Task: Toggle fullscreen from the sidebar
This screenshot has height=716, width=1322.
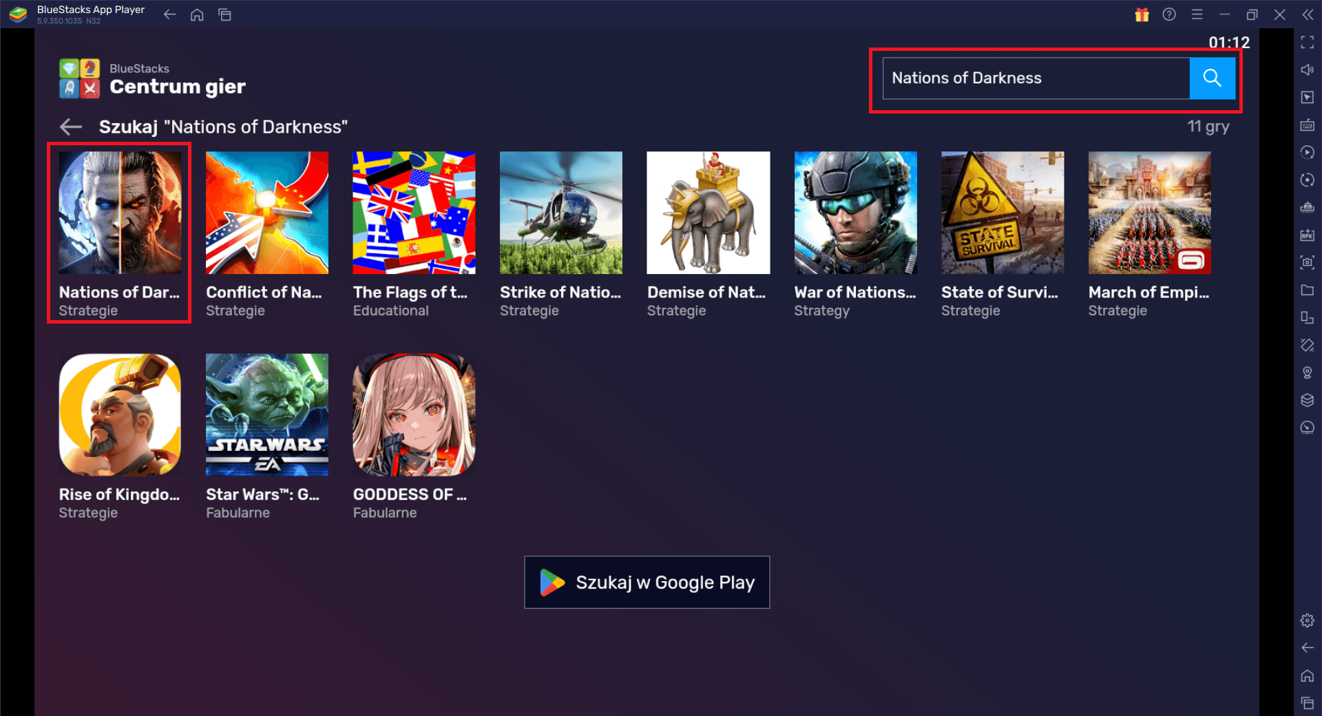Action: [x=1308, y=43]
